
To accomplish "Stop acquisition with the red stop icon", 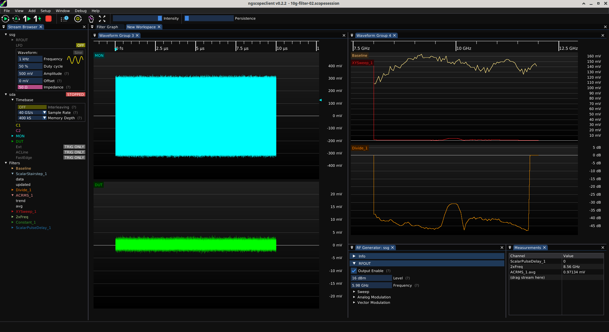I will [49, 19].
